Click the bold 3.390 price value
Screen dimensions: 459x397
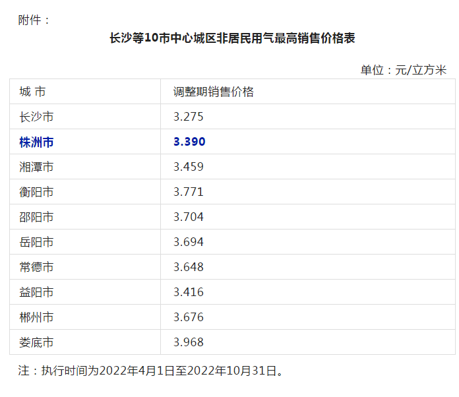point(189,142)
